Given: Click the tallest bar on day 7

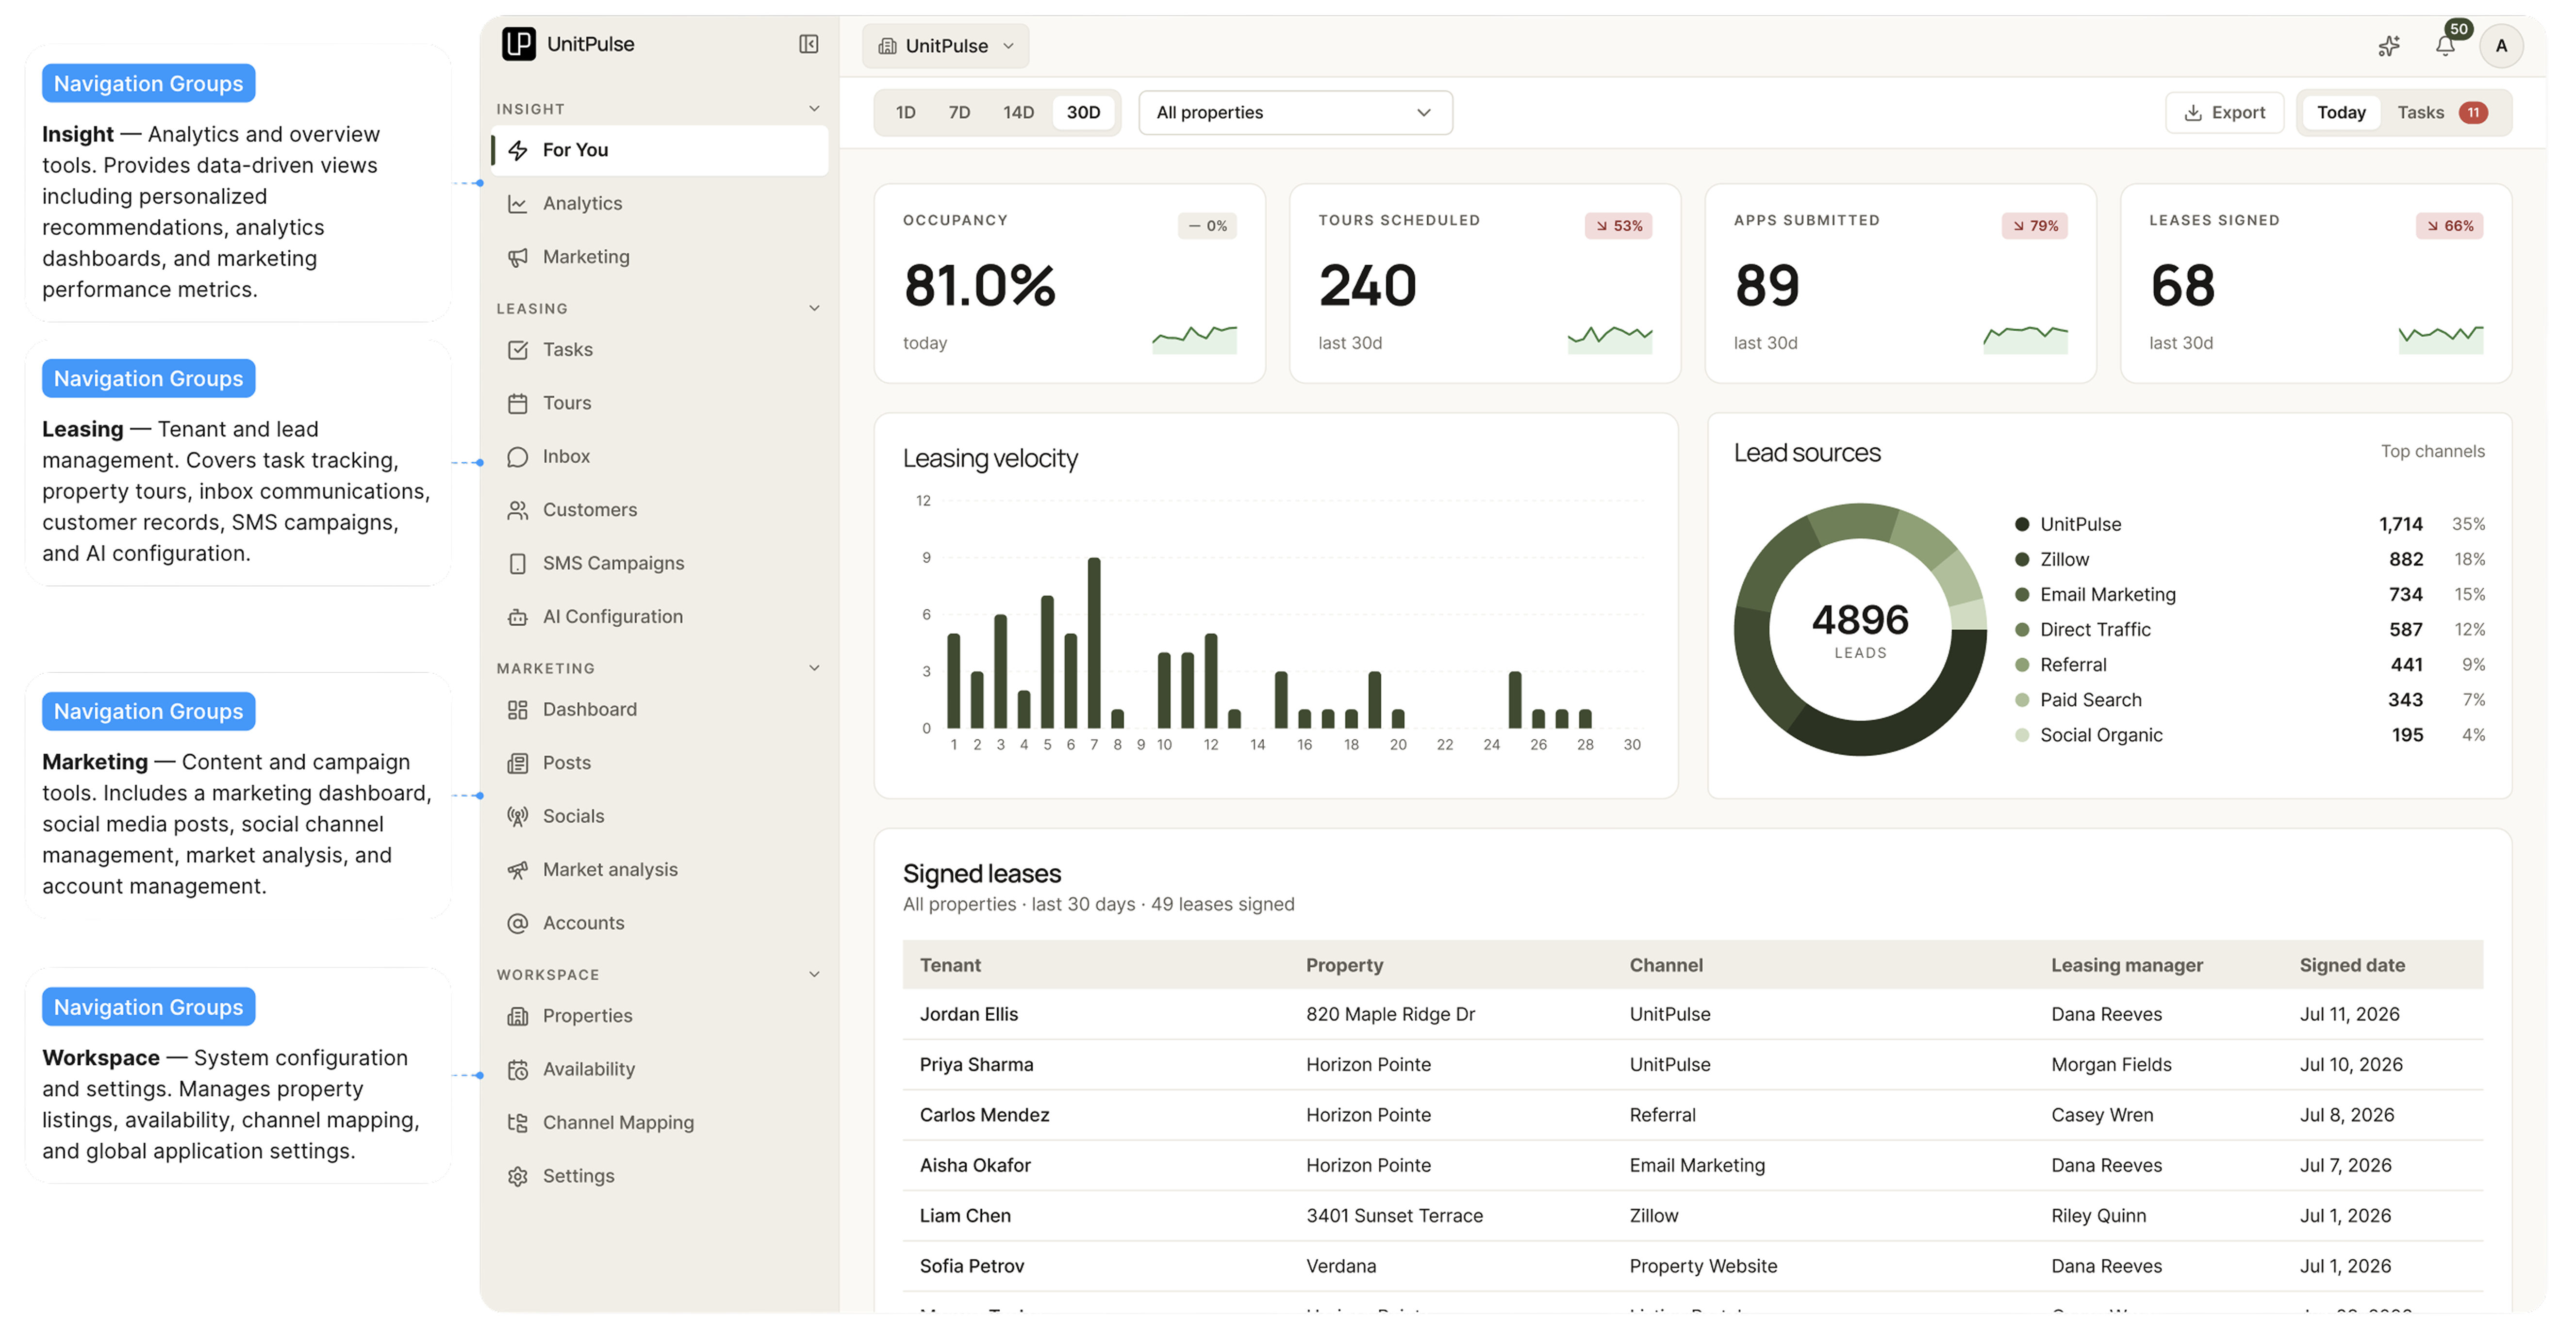Looking at the screenshot, I should coord(1094,643).
